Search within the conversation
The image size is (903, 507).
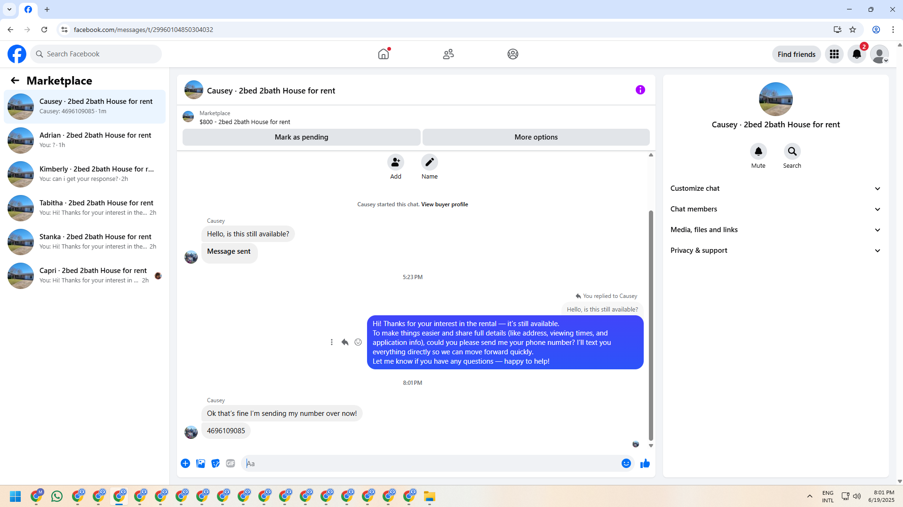[792, 151]
